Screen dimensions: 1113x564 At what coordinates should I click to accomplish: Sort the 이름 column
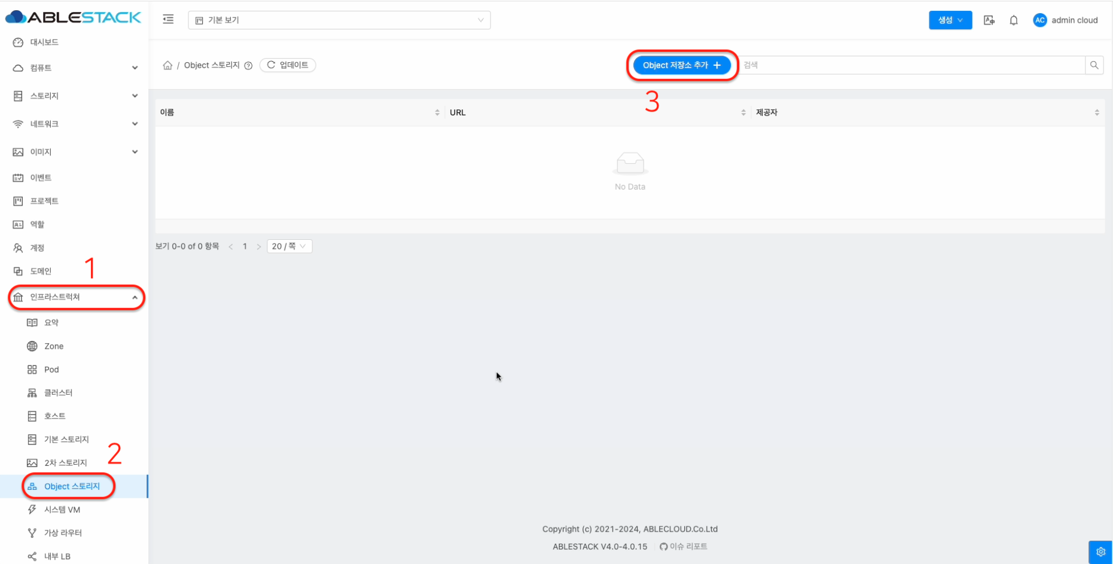click(437, 112)
